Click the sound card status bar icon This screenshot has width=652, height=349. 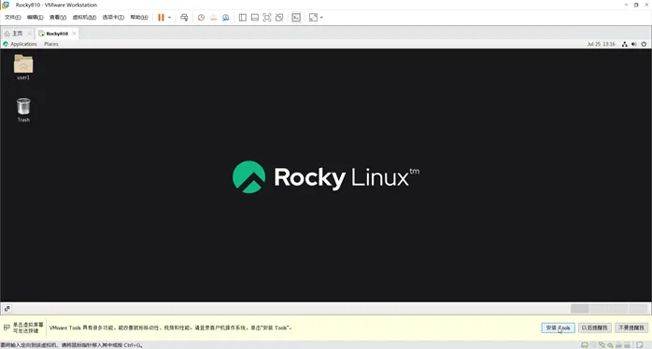point(610,345)
